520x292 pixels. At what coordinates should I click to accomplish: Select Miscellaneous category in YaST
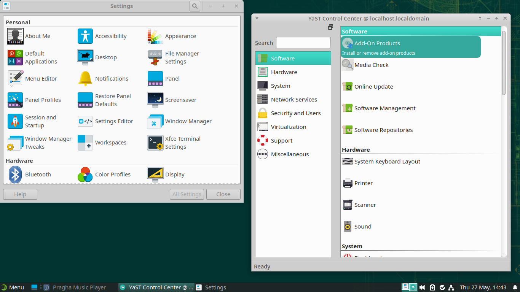[x=293, y=154]
